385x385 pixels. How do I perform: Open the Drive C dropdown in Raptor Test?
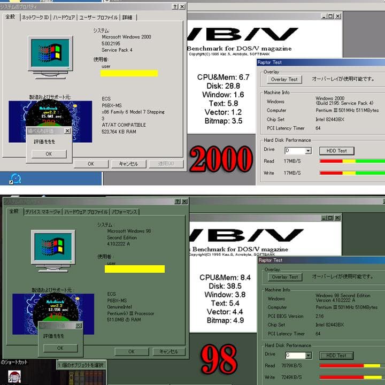(x=309, y=355)
